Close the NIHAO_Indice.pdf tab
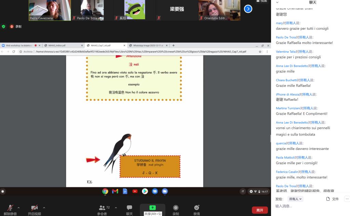 82,45
